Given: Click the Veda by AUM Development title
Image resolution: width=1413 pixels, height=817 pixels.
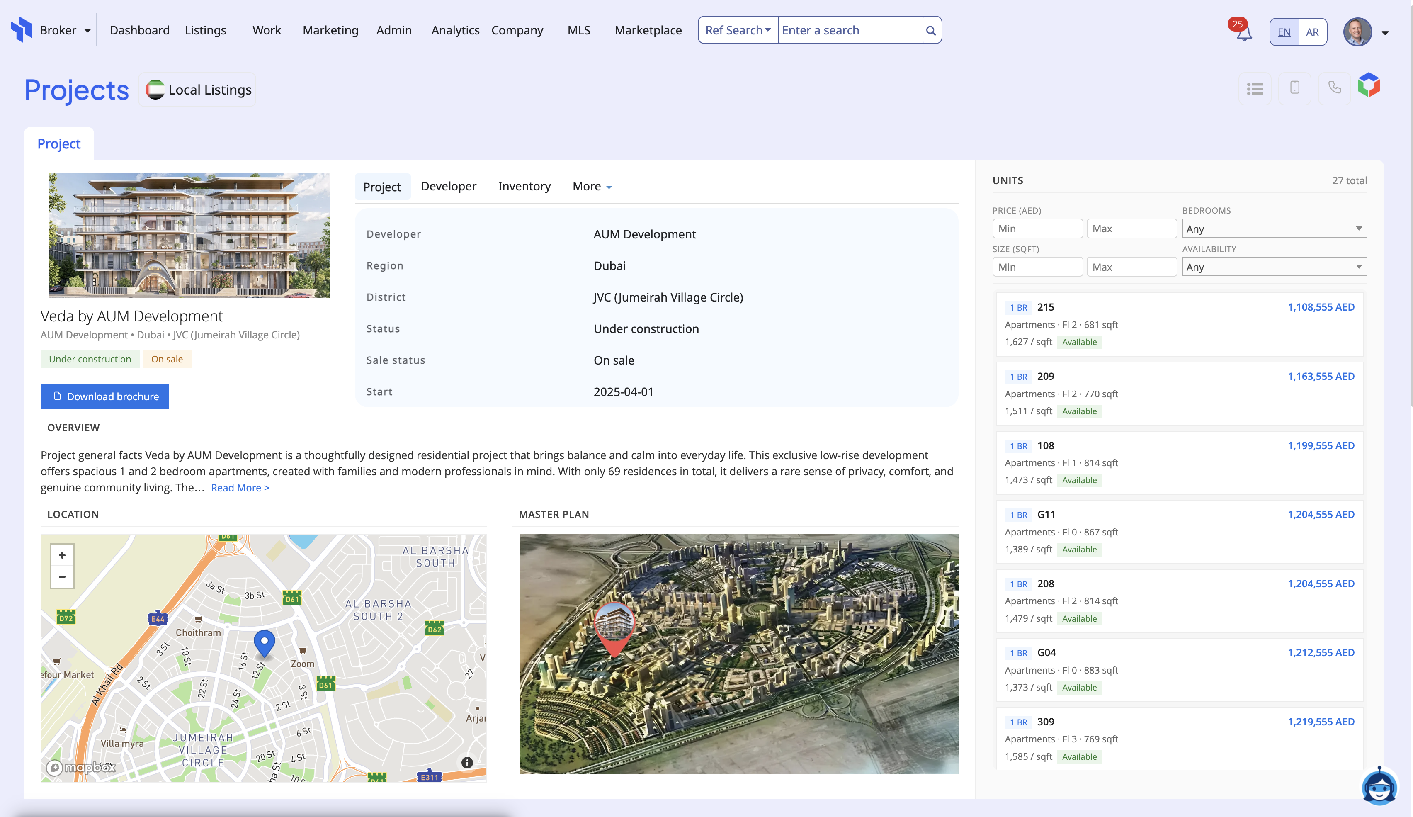Looking at the screenshot, I should [132, 316].
